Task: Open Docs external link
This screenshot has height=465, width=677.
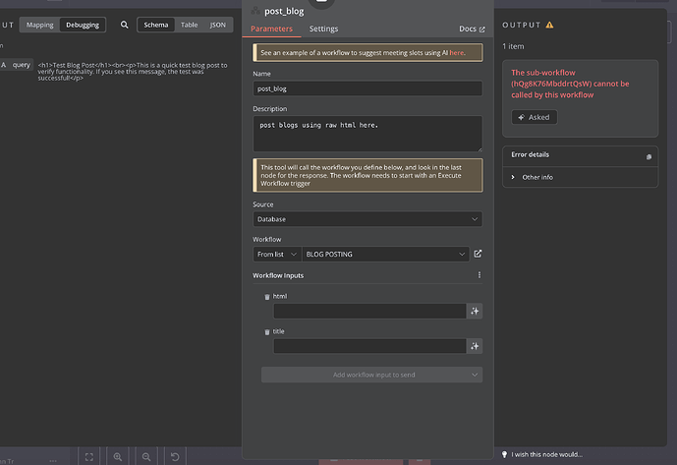Action: click(x=472, y=29)
